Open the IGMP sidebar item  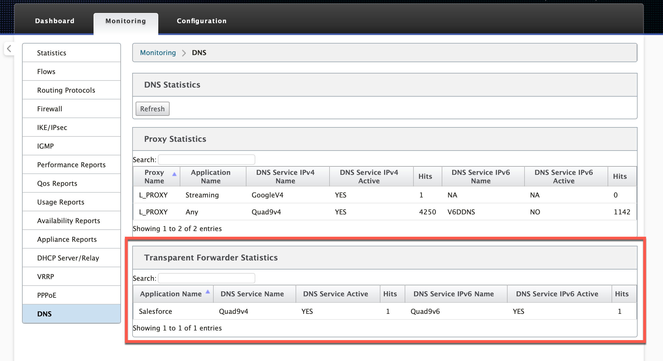tap(71, 146)
